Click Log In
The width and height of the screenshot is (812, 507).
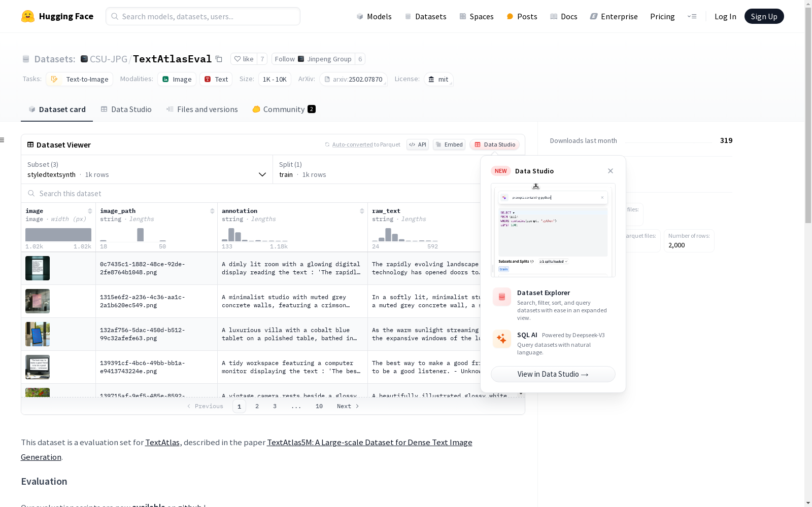coord(725,16)
